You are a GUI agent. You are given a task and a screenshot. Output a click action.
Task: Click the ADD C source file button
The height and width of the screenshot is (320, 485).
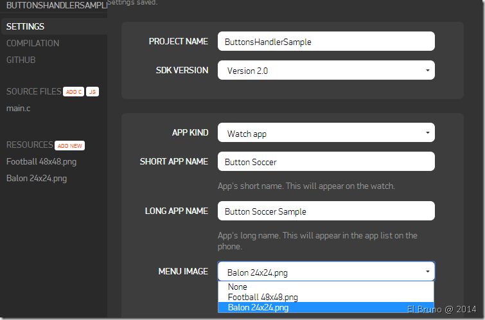pyautogui.click(x=73, y=92)
